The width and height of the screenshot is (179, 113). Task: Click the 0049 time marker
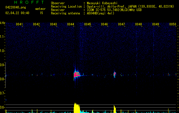point(156,24)
